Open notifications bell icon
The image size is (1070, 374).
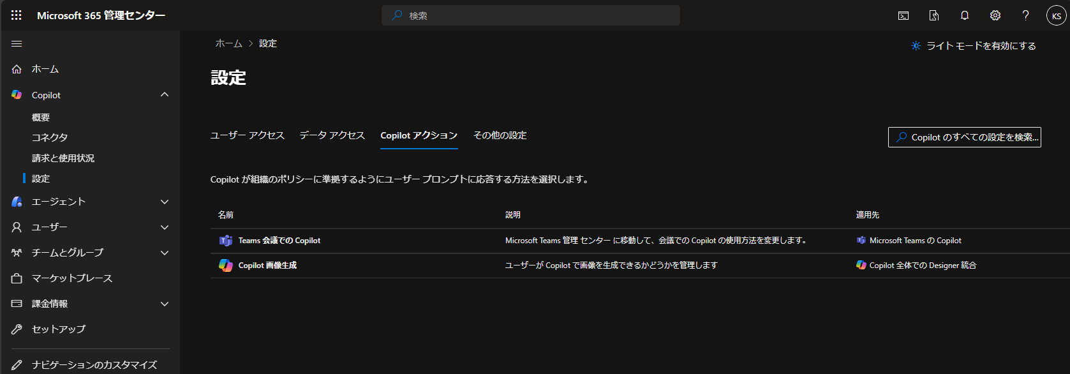pyautogui.click(x=965, y=15)
